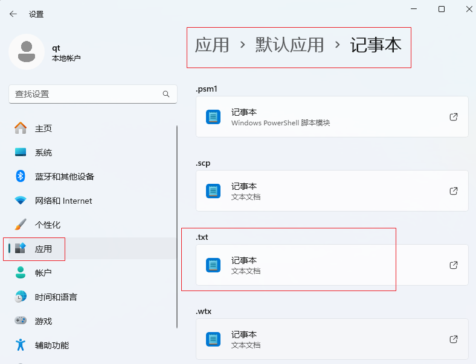Click the qt user name text

click(x=56, y=48)
